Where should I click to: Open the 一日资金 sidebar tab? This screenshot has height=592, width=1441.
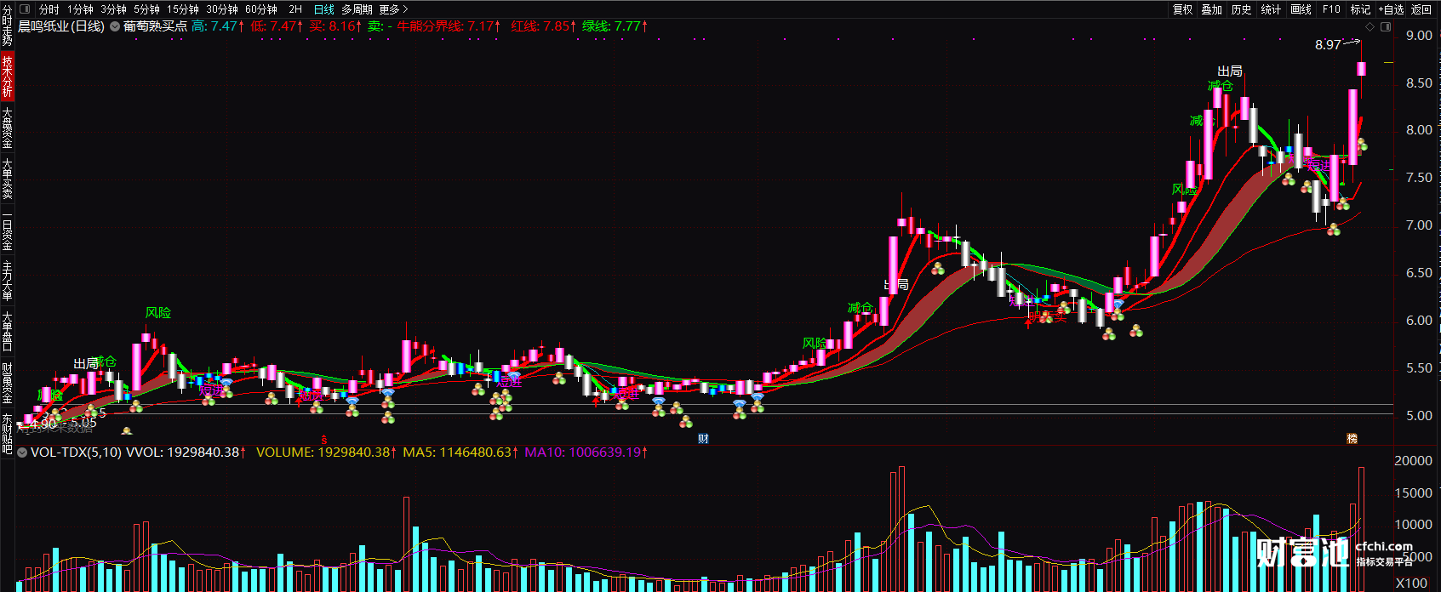[x=7, y=230]
